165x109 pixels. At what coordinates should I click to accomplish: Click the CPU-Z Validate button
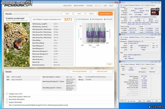tap(148, 101)
